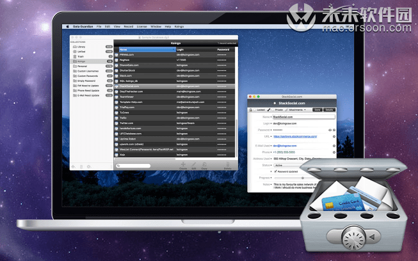This screenshot has width=418, height=261.
Task: Select the Twitter.com record row
Action: (175, 123)
